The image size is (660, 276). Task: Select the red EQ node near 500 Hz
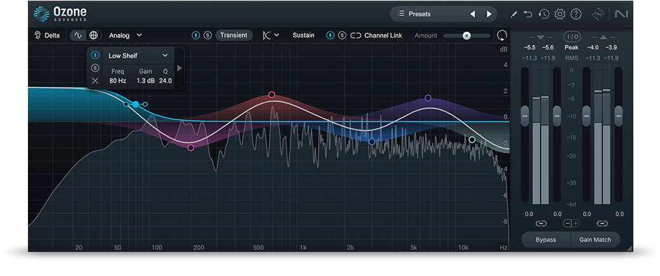pyautogui.click(x=272, y=95)
